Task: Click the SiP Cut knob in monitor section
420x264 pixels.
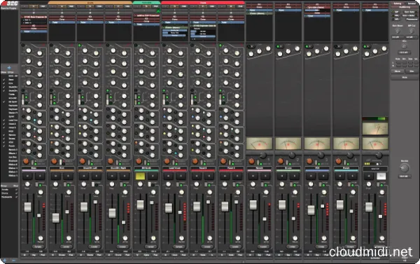Action: pos(412,31)
